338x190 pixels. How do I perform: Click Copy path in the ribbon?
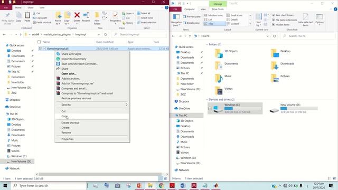point(40,18)
